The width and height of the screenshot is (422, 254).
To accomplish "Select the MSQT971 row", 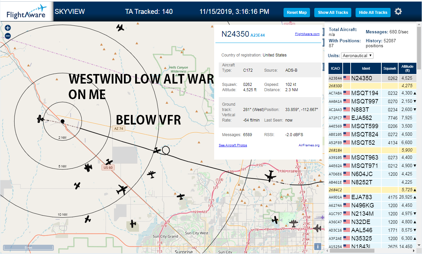I will pyautogui.click(x=372, y=165).
